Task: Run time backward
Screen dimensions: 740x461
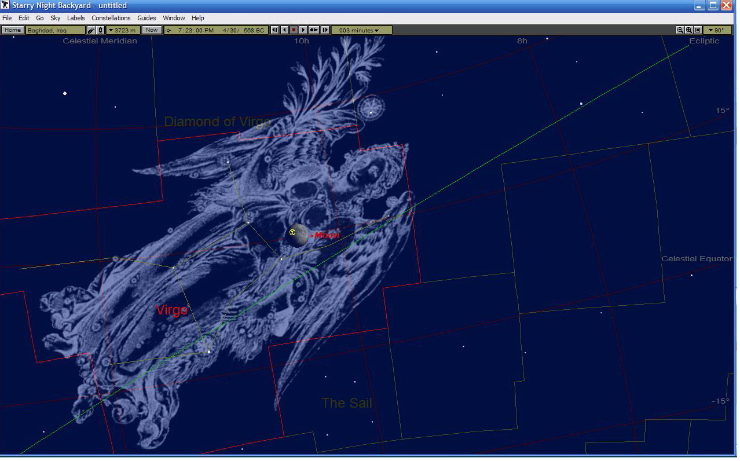Action: click(x=284, y=30)
